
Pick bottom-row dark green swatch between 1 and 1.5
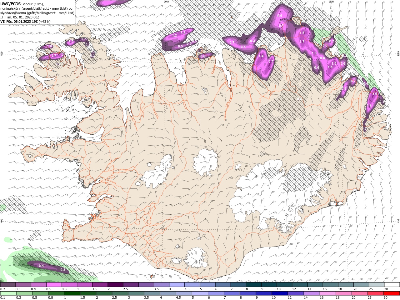[x=72, y=293]
